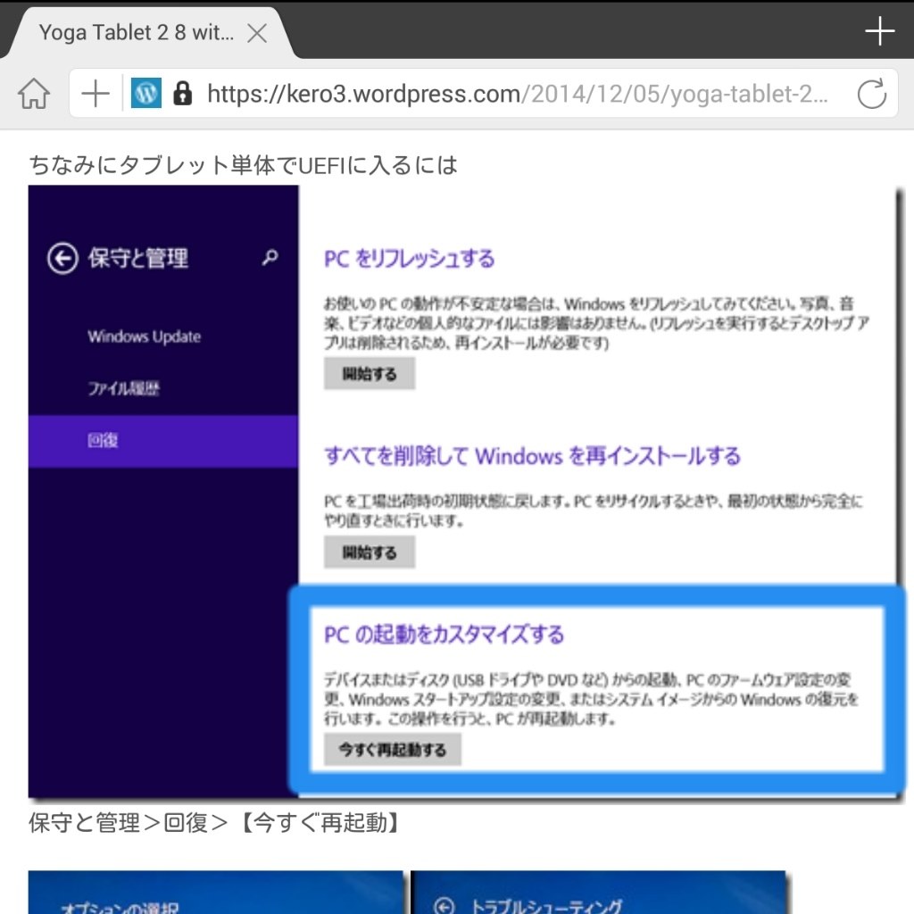
Task: Click the 今すぐ再起動する button
Action: pos(393,750)
